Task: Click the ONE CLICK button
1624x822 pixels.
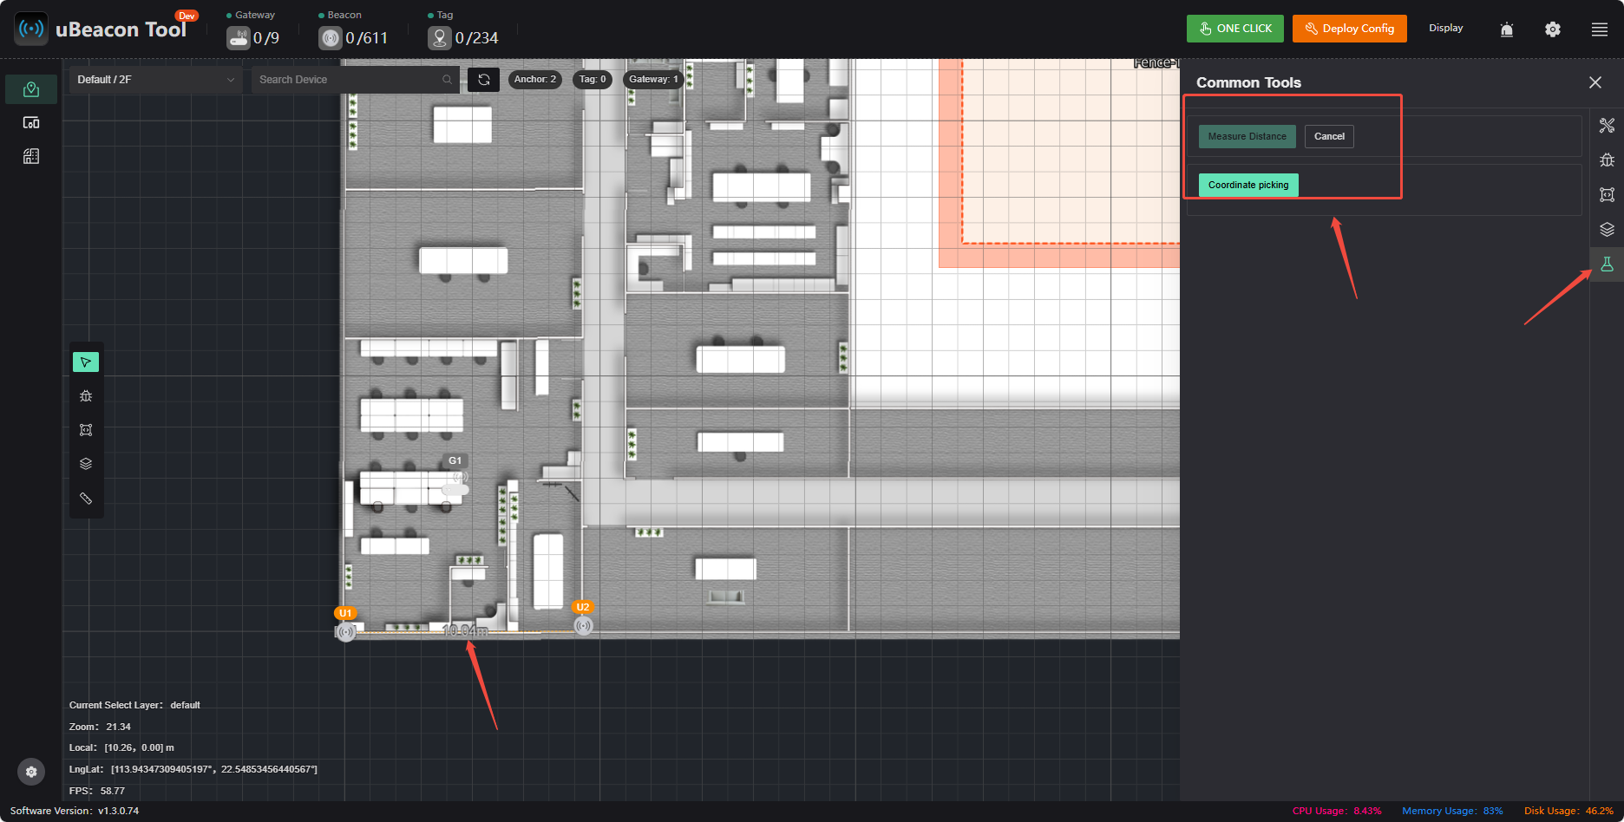Action: point(1235,29)
